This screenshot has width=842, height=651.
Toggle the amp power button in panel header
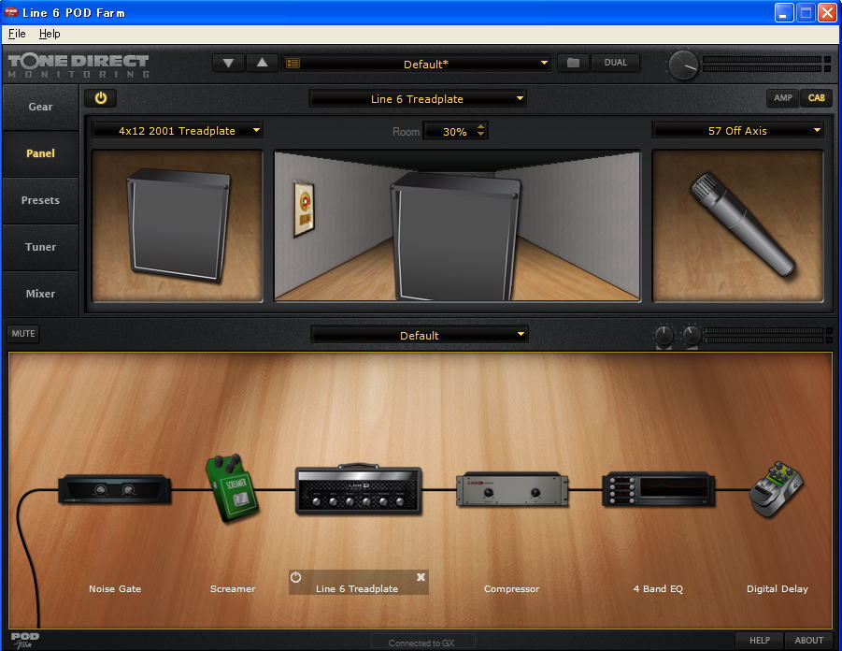coord(101,98)
